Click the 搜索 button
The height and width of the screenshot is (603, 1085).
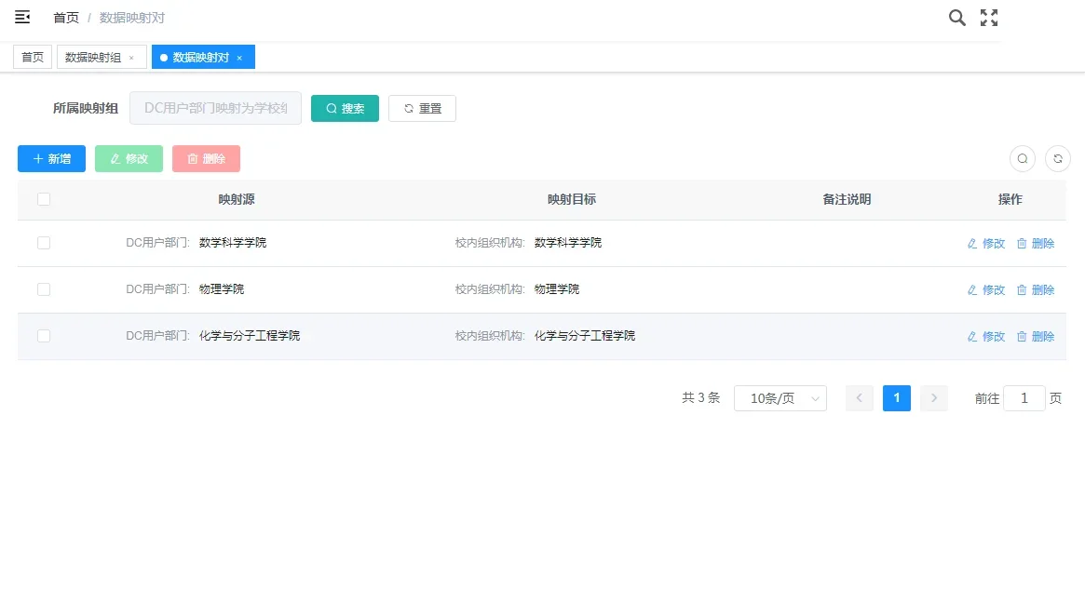[x=345, y=109]
